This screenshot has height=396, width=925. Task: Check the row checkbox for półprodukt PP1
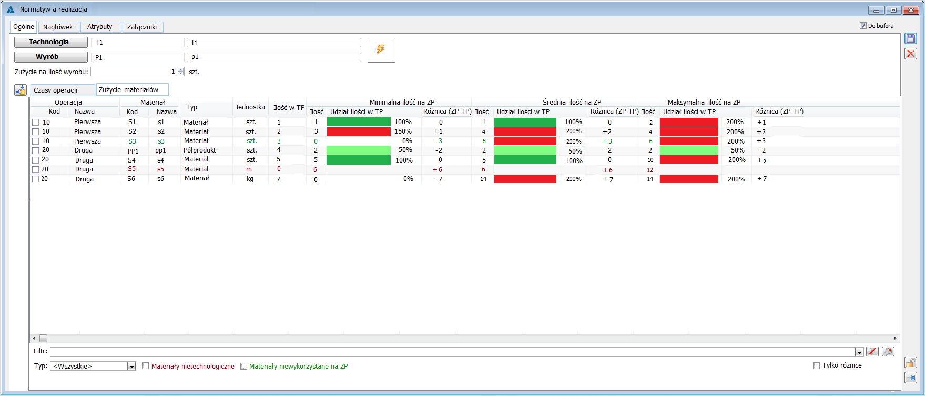(36, 151)
